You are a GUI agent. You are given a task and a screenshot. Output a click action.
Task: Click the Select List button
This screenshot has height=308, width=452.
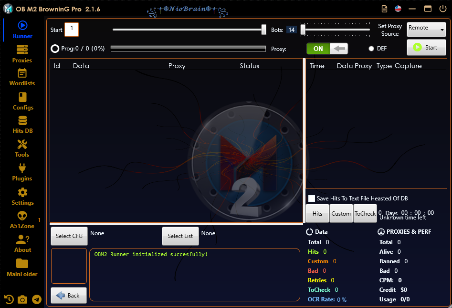pyautogui.click(x=180, y=236)
